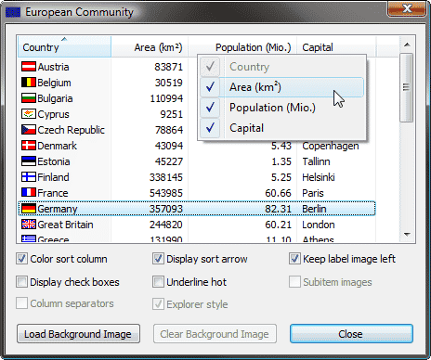Click area value 9251

click(x=172, y=114)
